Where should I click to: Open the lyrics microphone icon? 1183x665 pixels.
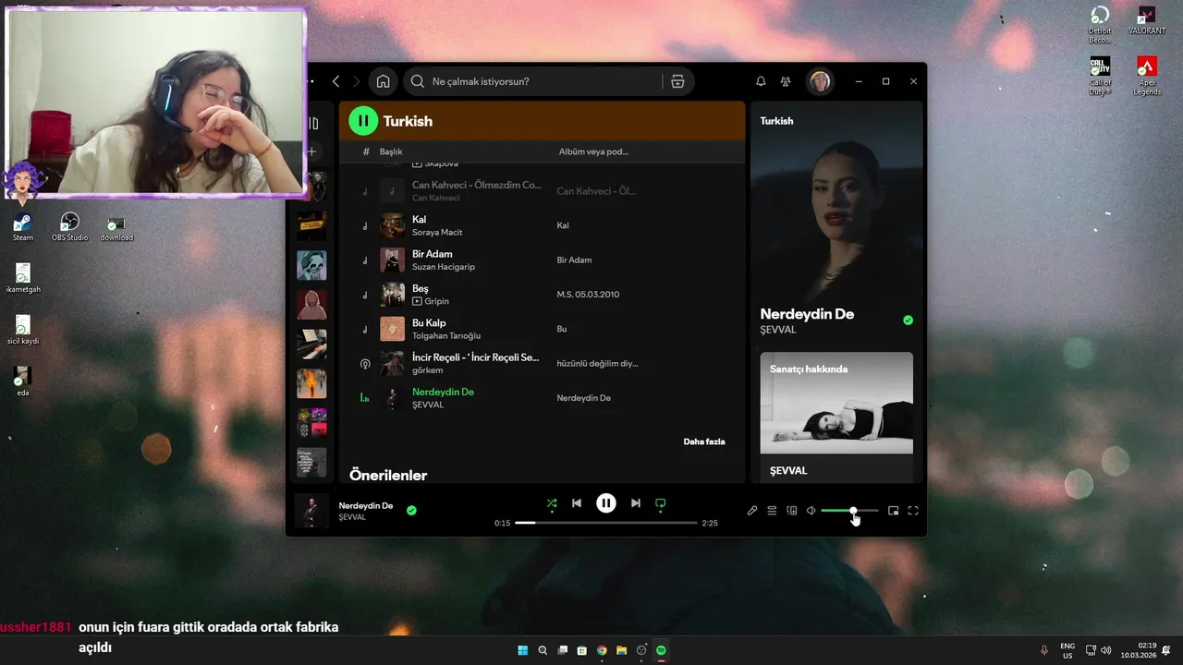point(752,511)
